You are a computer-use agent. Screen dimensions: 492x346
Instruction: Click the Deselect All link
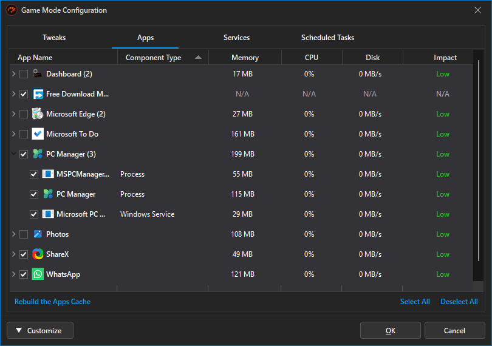click(x=459, y=302)
